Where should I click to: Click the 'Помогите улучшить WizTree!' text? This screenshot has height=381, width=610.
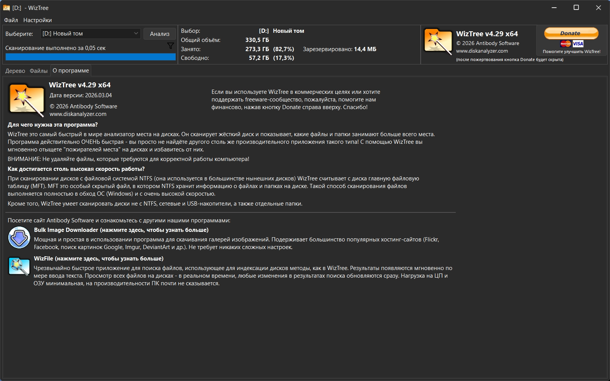(x=571, y=51)
